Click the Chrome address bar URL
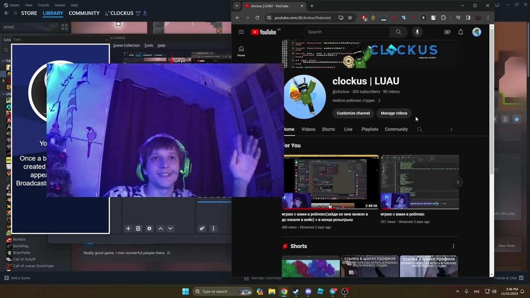This screenshot has height=298, width=530. point(302,18)
